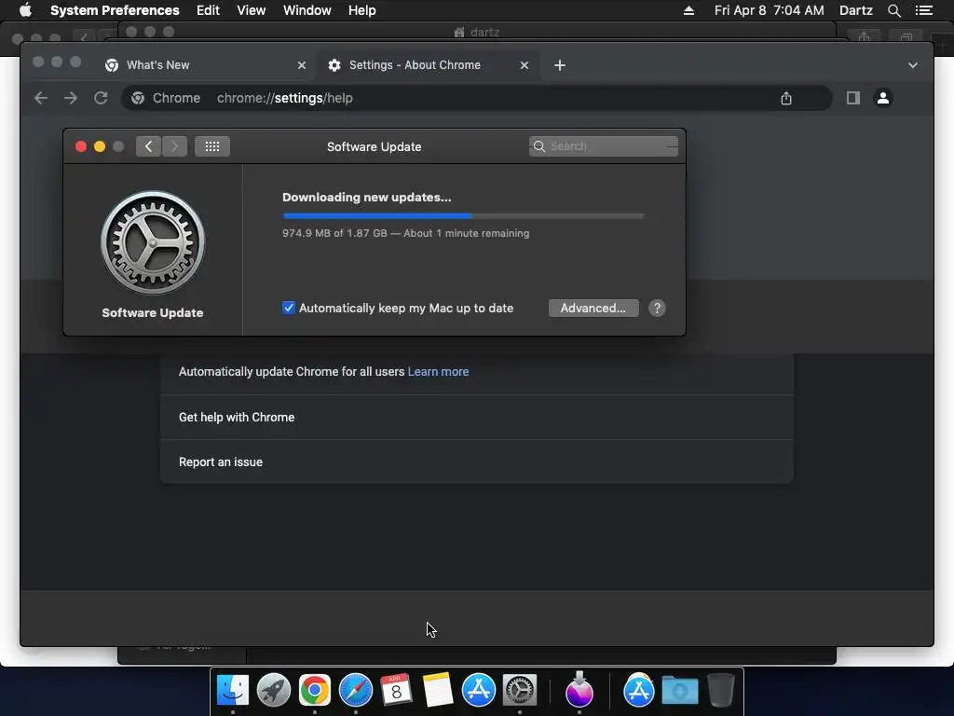Click the eject icon in menu bar

click(688, 10)
